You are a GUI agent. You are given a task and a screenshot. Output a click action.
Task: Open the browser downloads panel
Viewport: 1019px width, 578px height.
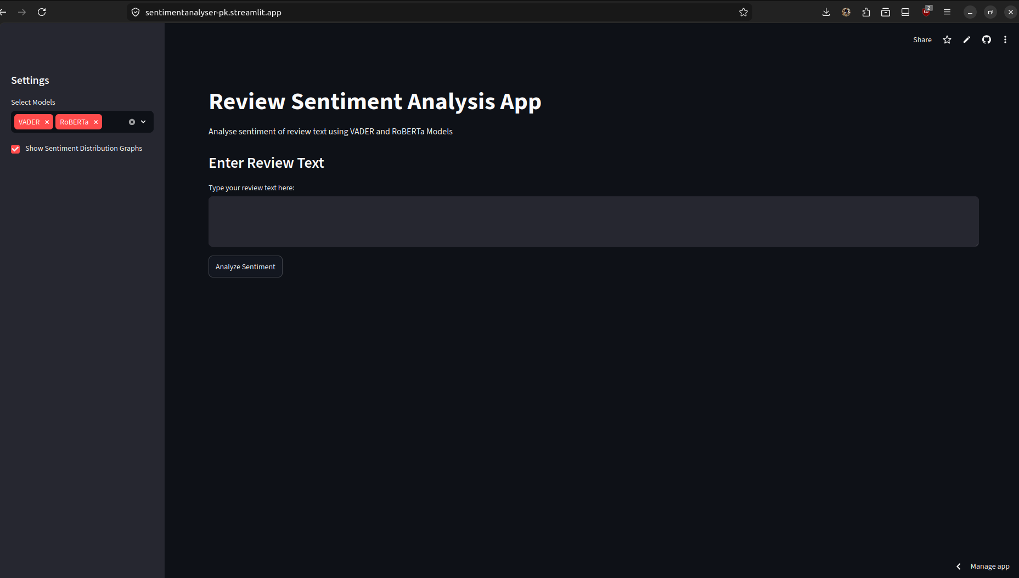click(826, 12)
